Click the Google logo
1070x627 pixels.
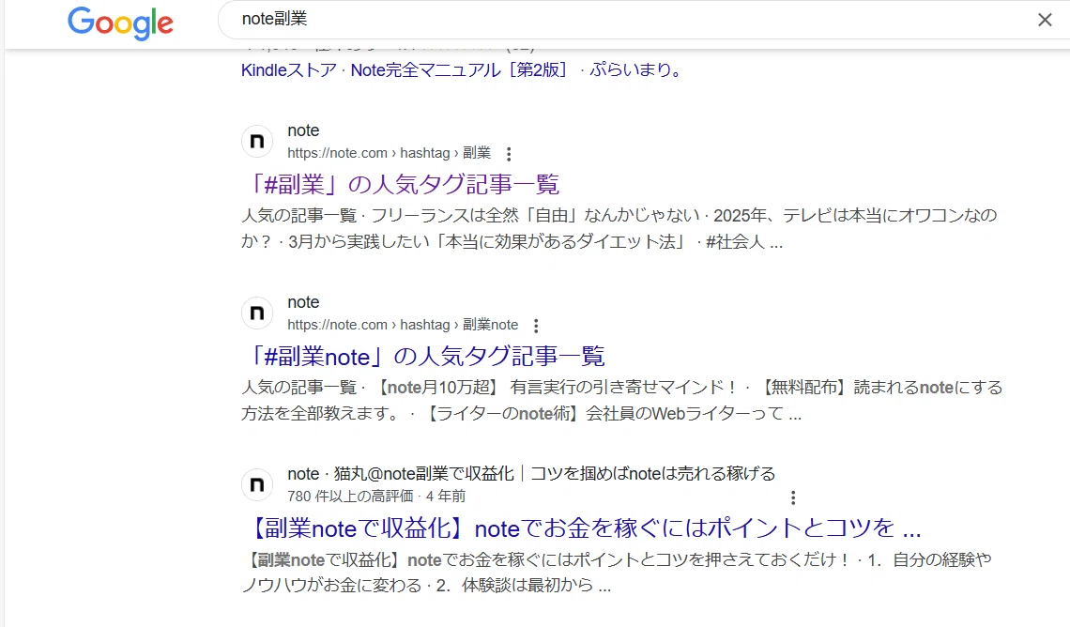(x=120, y=23)
